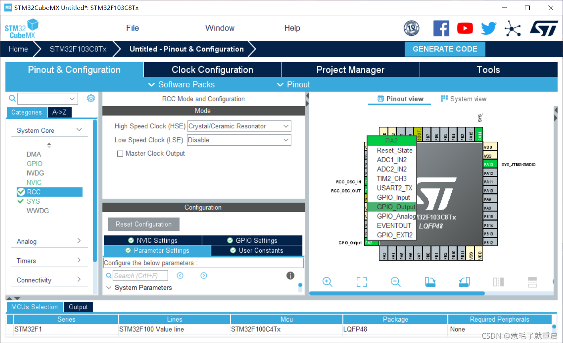Switch to System view
The height and width of the screenshot is (343, 563).
click(x=464, y=99)
